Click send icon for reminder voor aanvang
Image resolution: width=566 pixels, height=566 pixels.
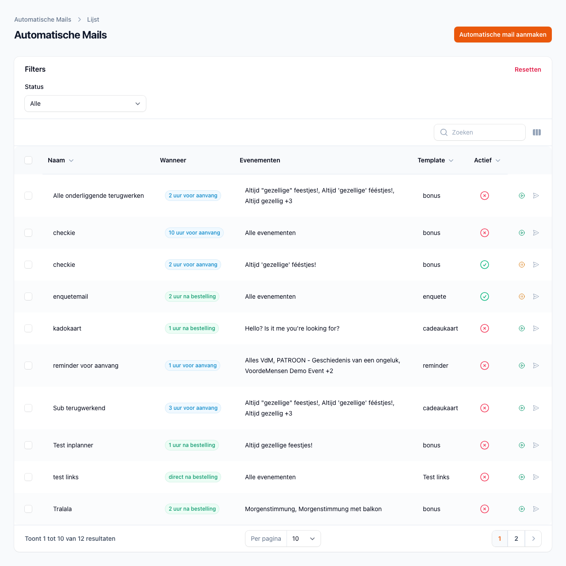click(536, 366)
